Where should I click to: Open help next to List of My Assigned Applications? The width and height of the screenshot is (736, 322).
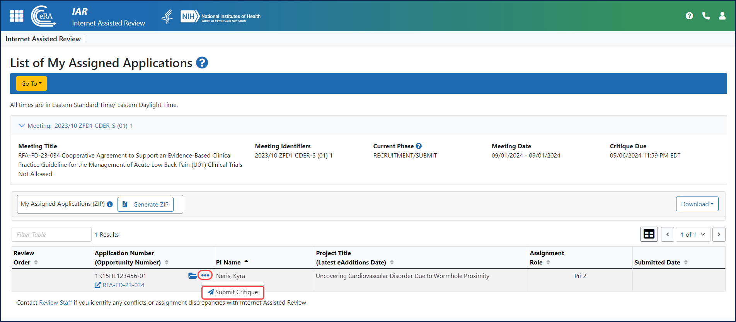coord(202,63)
